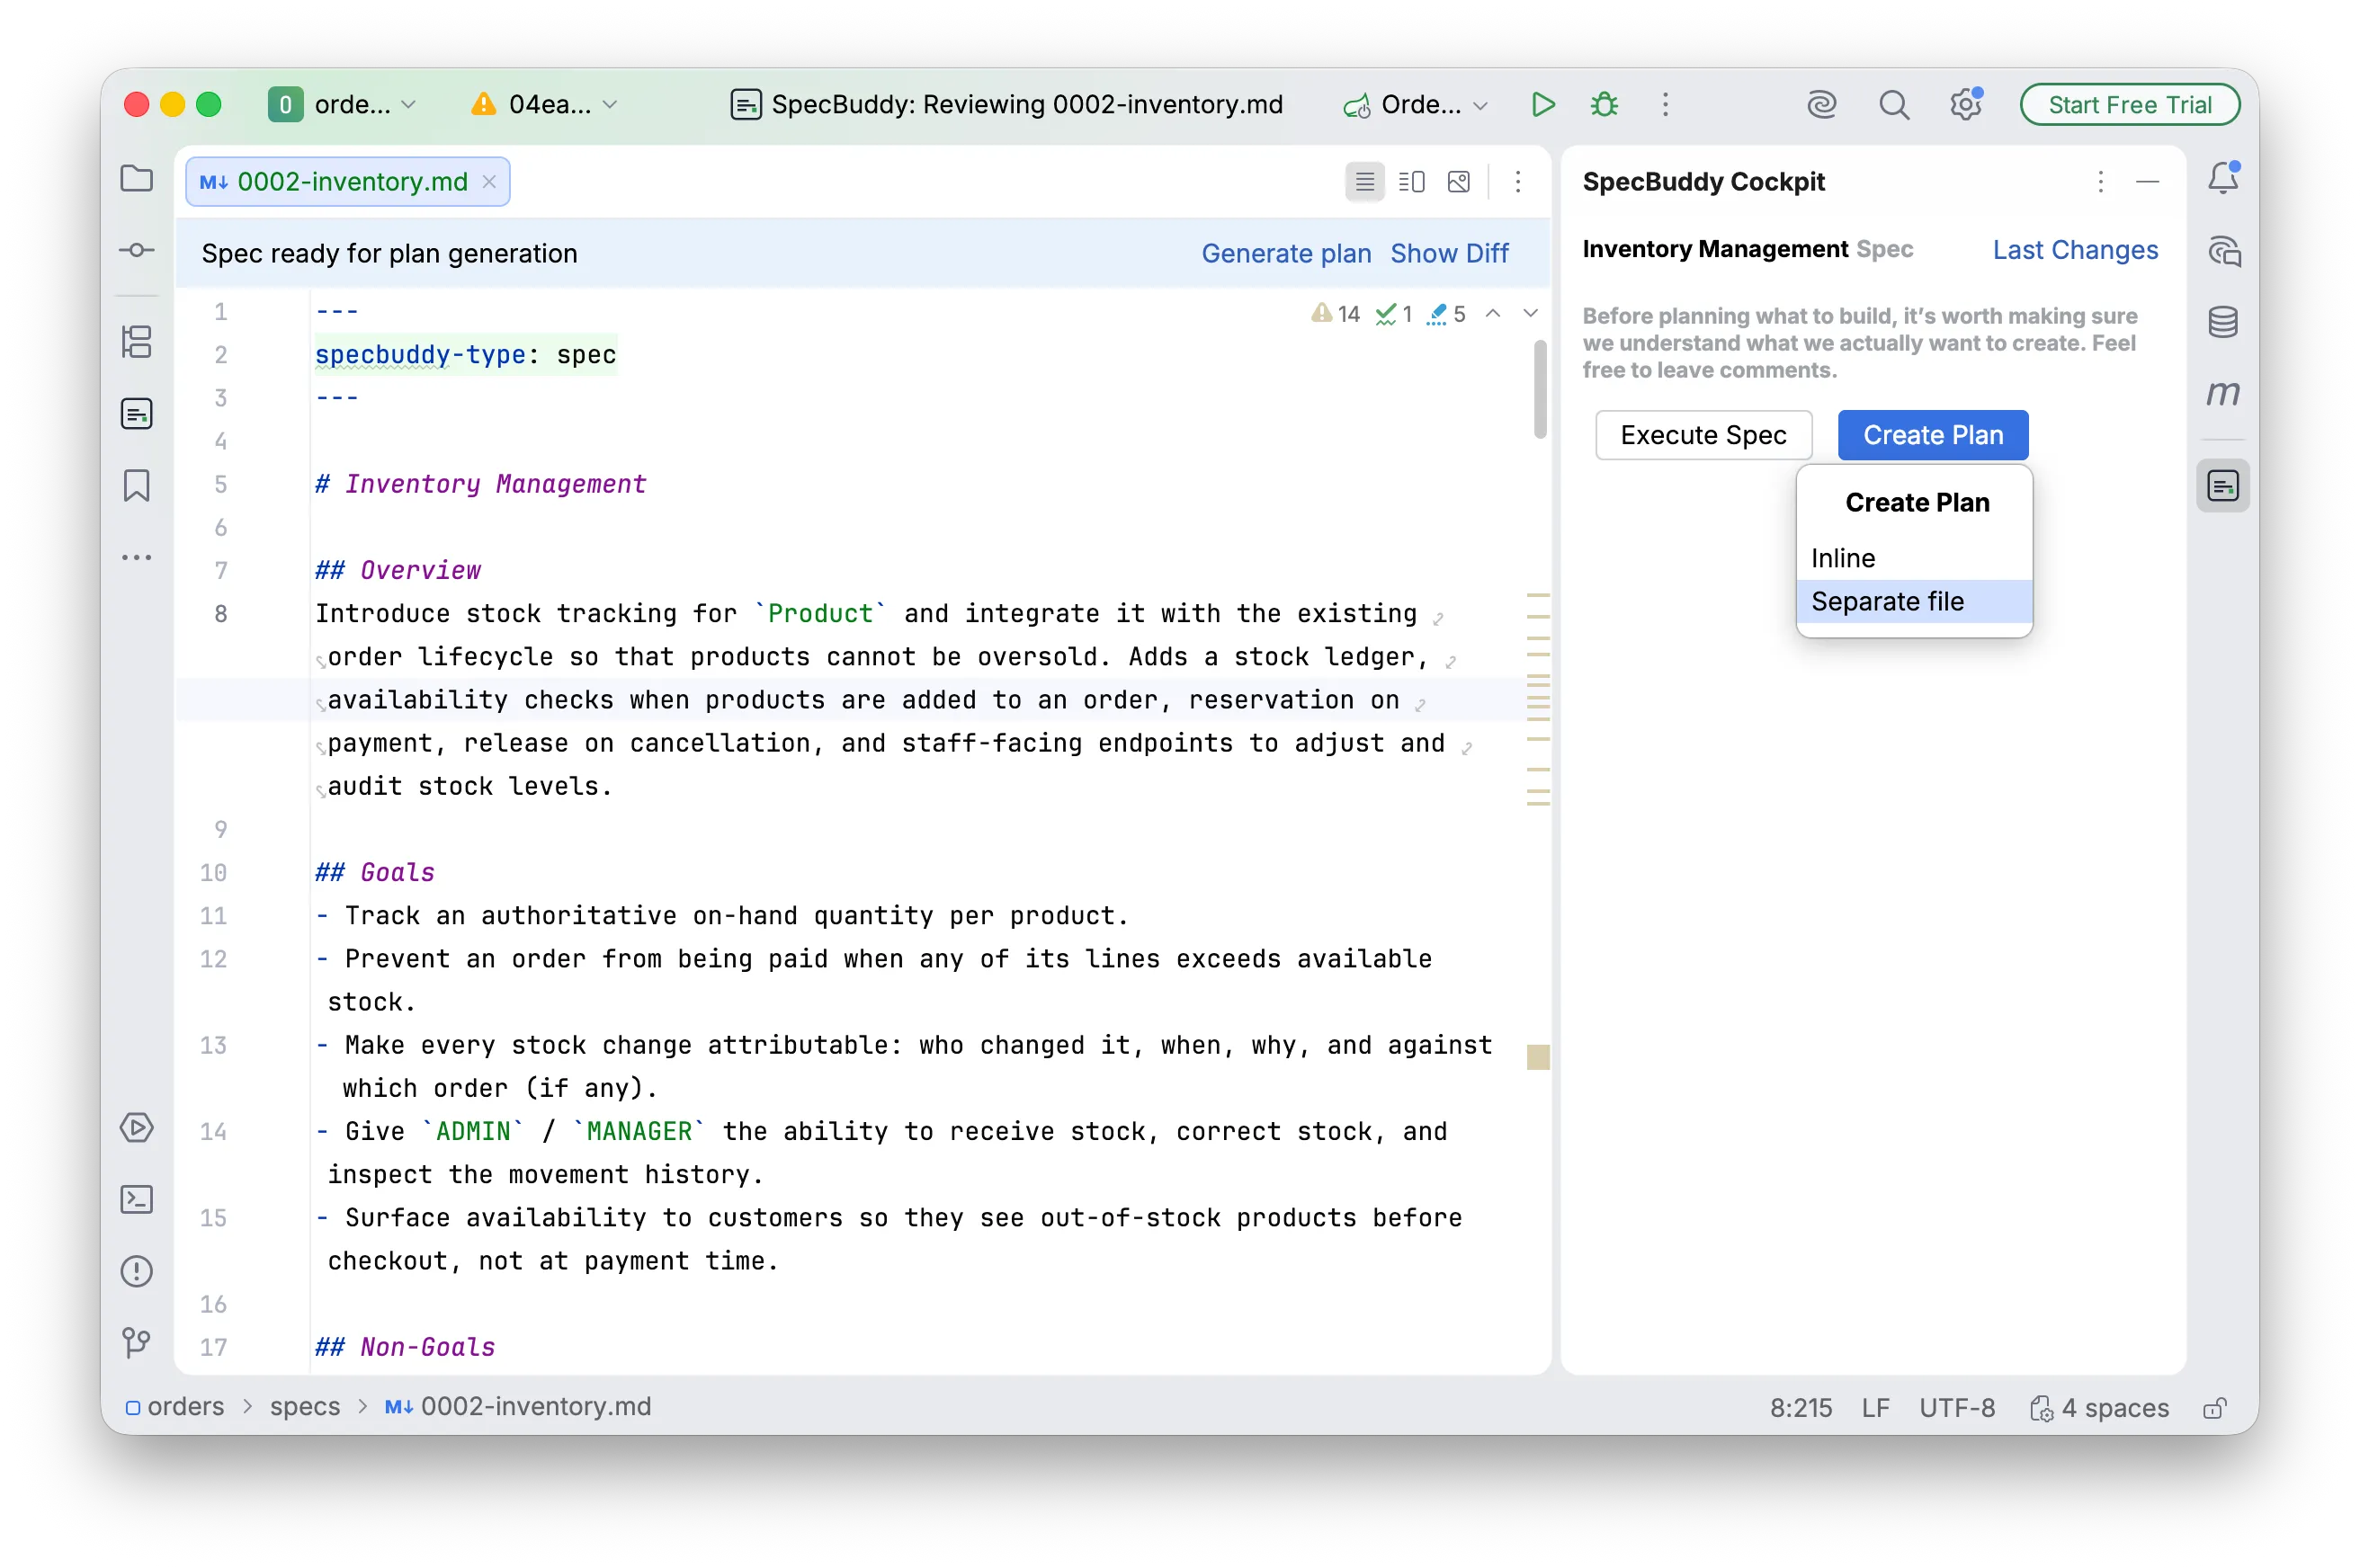Go to next highlighted problem
The image size is (2360, 1568).
click(1531, 314)
